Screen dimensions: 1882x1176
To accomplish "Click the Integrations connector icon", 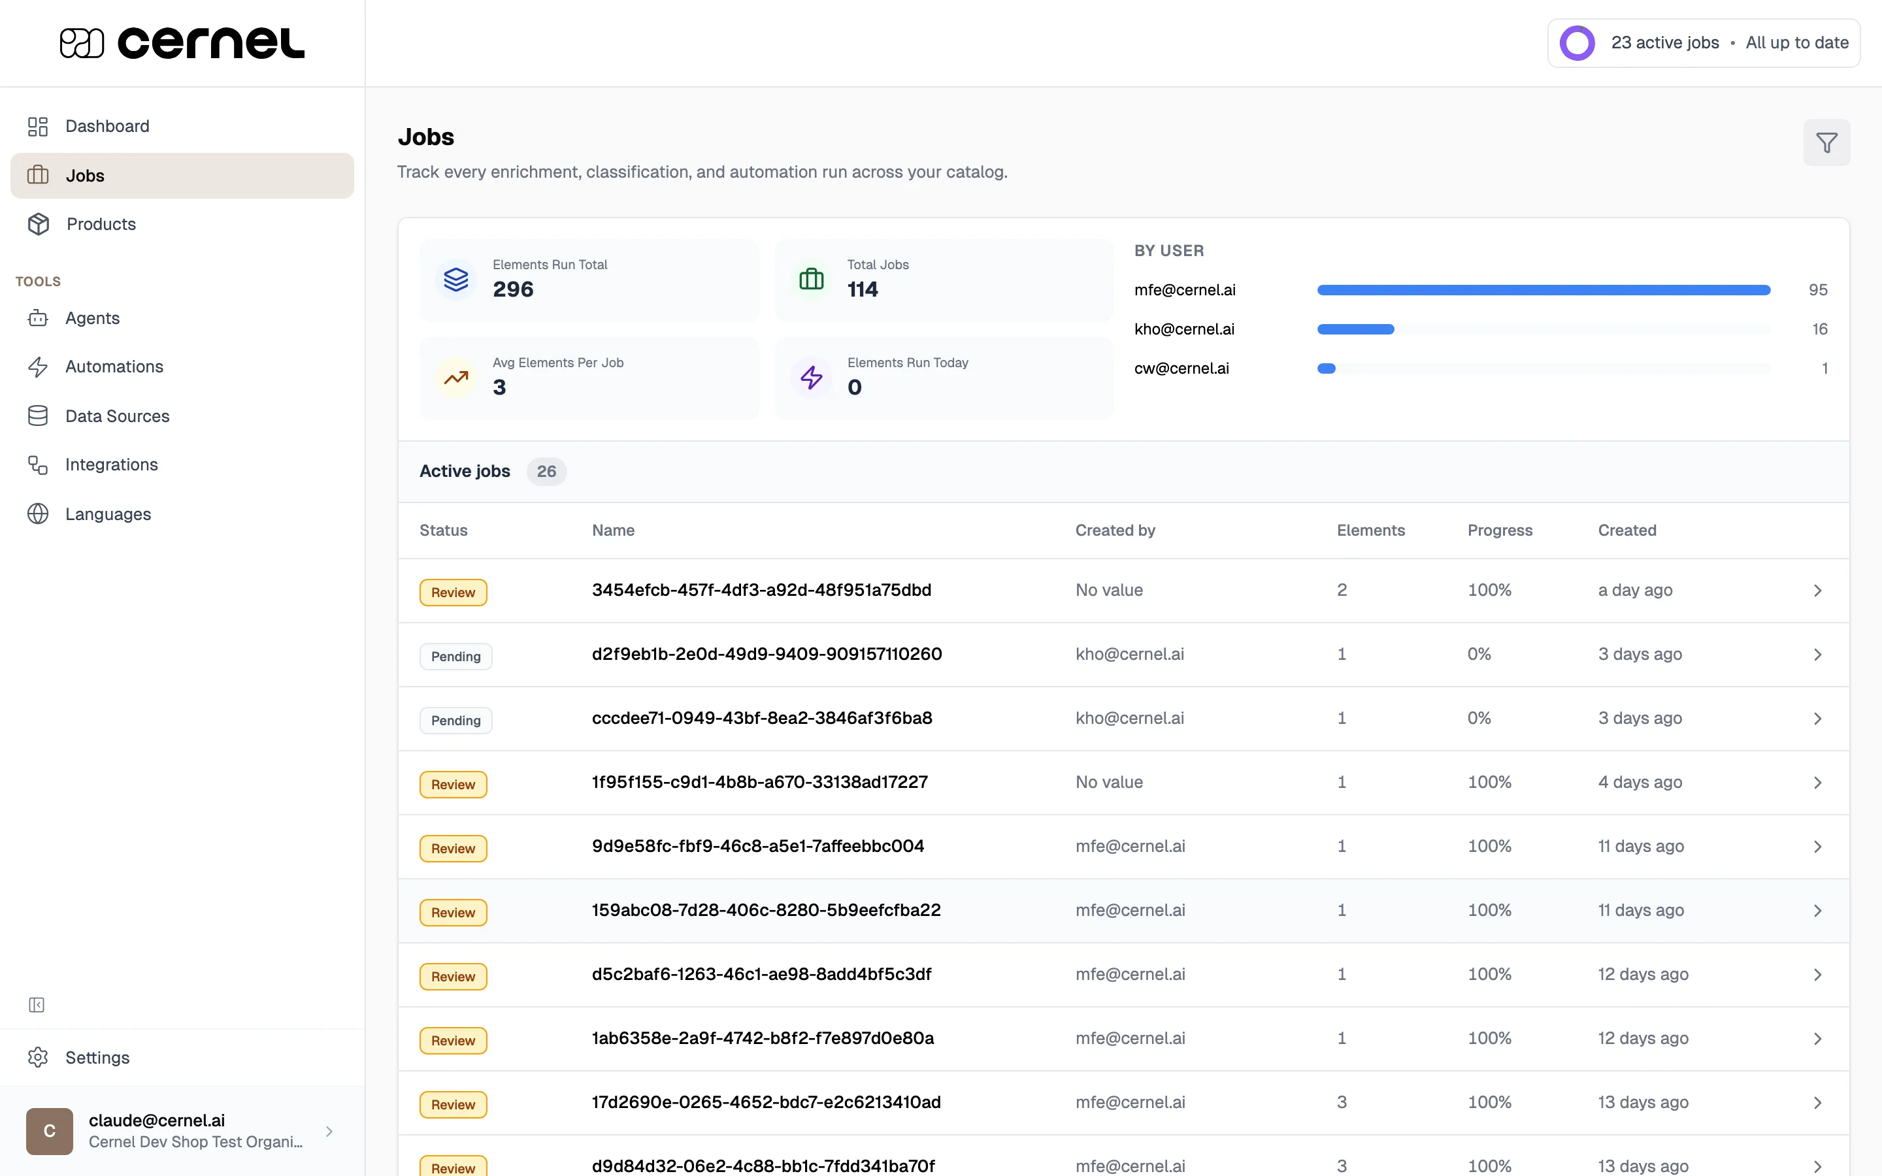I will 37,465.
